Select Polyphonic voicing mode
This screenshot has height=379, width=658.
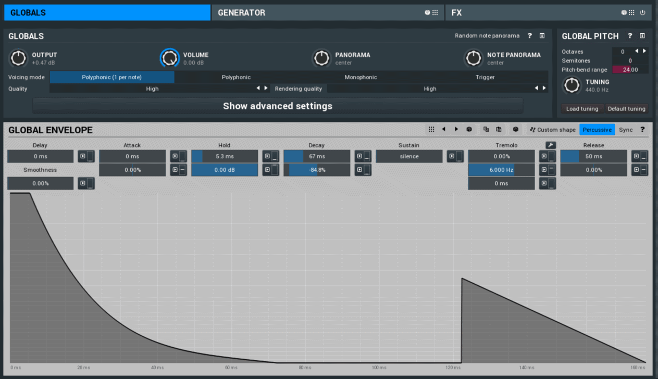[236, 77]
